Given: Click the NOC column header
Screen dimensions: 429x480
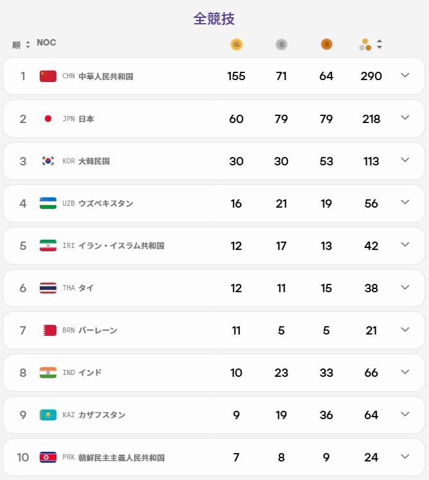Looking at the screenshot, I should [x=47, y=42].
